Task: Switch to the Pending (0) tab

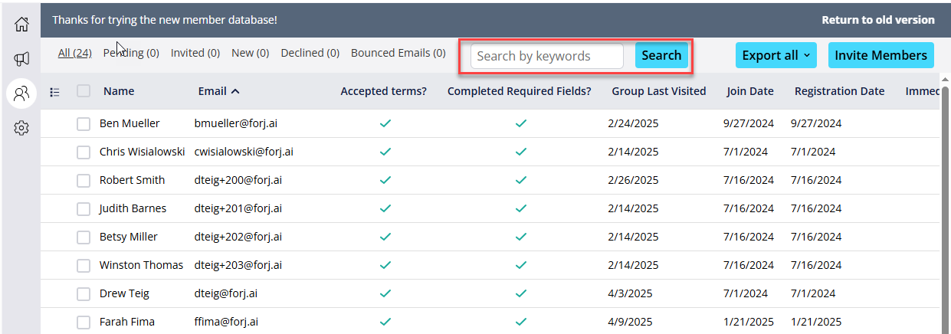Action: coord(131,53)
